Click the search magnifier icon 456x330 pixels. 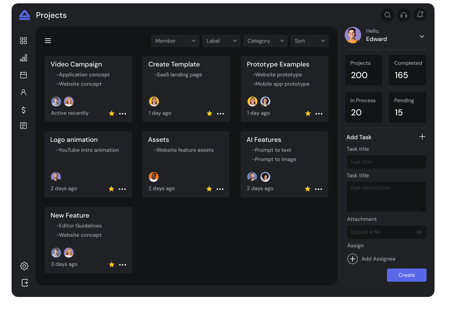[388, 15]
